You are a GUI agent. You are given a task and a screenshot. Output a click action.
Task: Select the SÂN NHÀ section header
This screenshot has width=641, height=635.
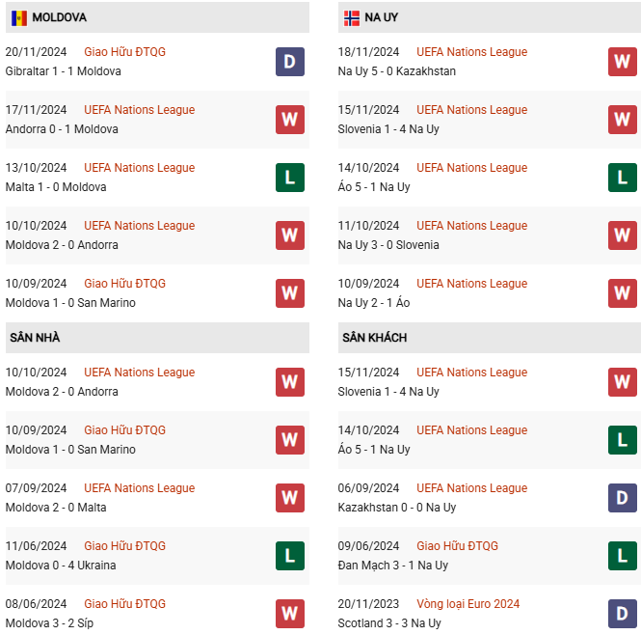157,338
